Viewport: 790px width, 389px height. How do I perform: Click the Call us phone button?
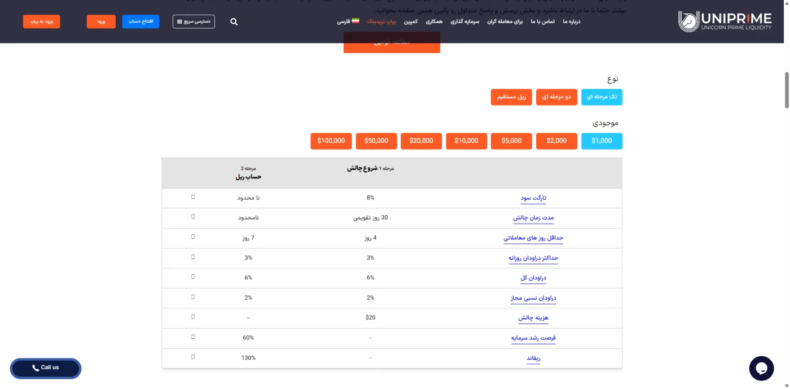46,368
